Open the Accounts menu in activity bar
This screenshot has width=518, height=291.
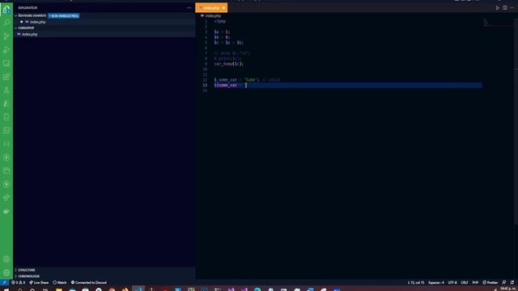(x=6, y=259)
